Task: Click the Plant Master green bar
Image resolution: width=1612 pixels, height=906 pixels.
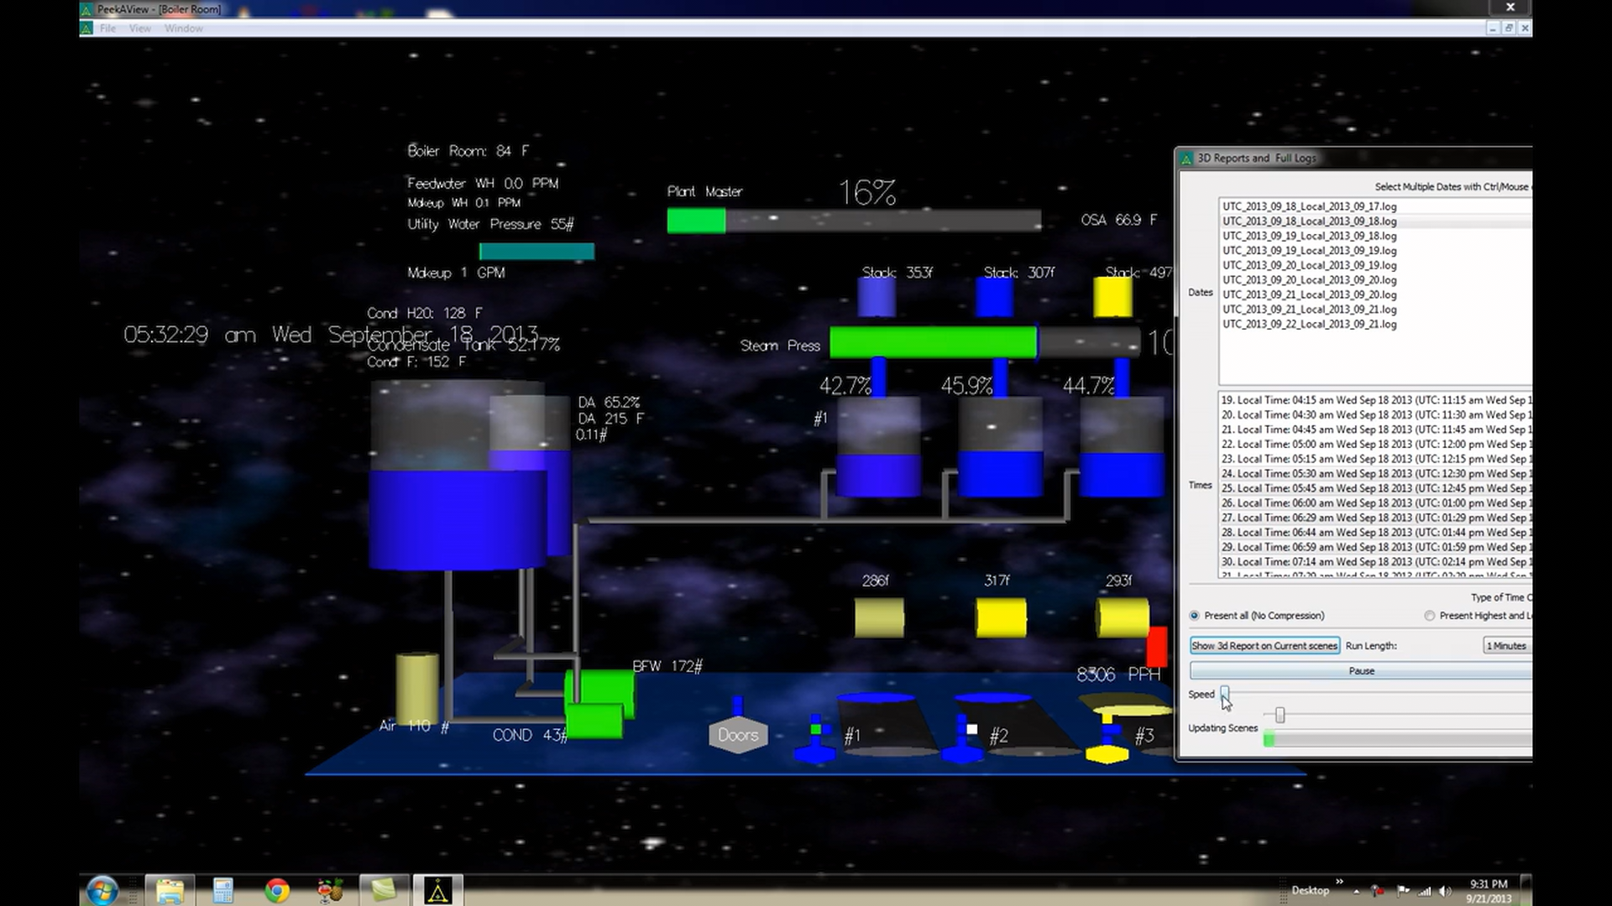Action: [x=696, y=221]
